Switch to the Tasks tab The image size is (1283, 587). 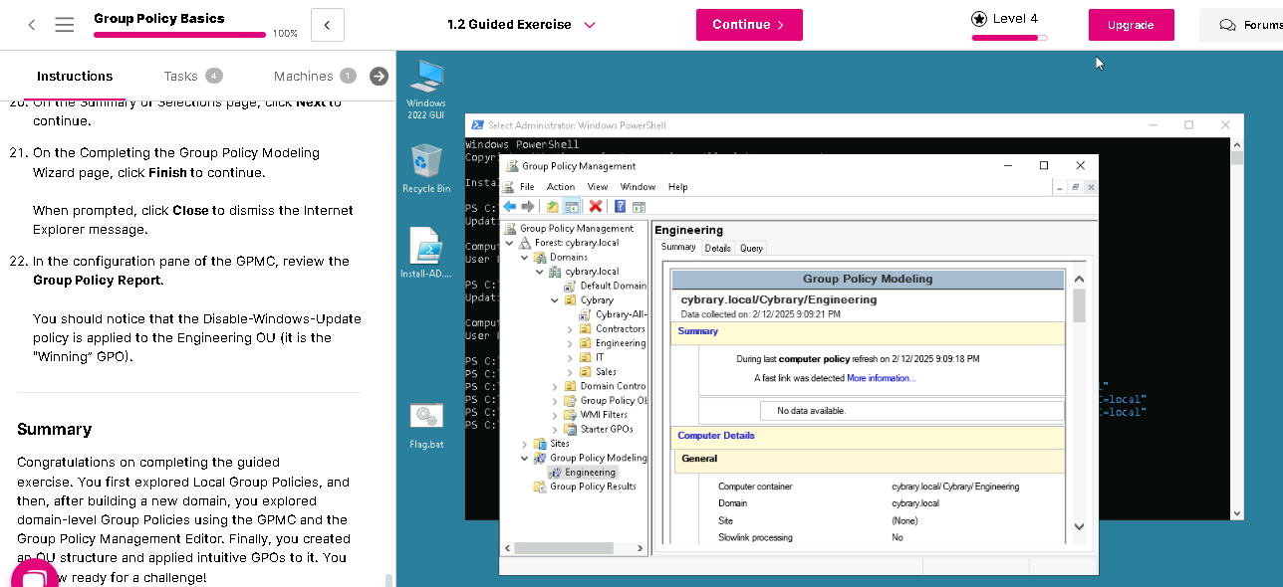181,77
